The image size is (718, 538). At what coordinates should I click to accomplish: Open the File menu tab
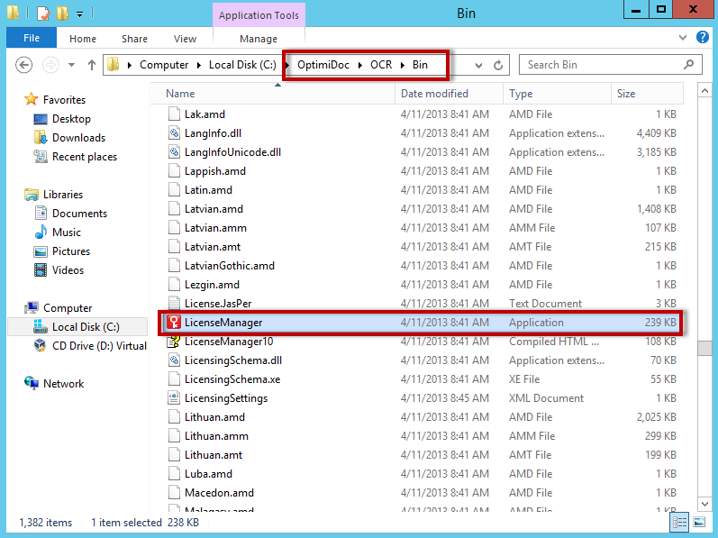click(x=32, y=39)
